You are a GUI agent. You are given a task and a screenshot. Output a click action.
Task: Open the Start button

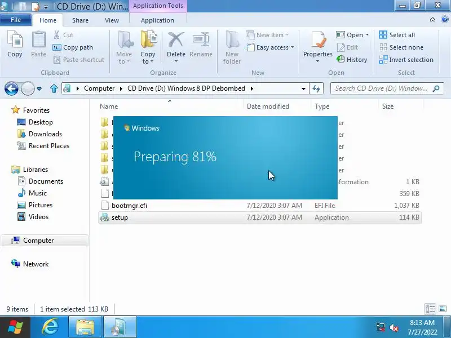pos(15,327)
